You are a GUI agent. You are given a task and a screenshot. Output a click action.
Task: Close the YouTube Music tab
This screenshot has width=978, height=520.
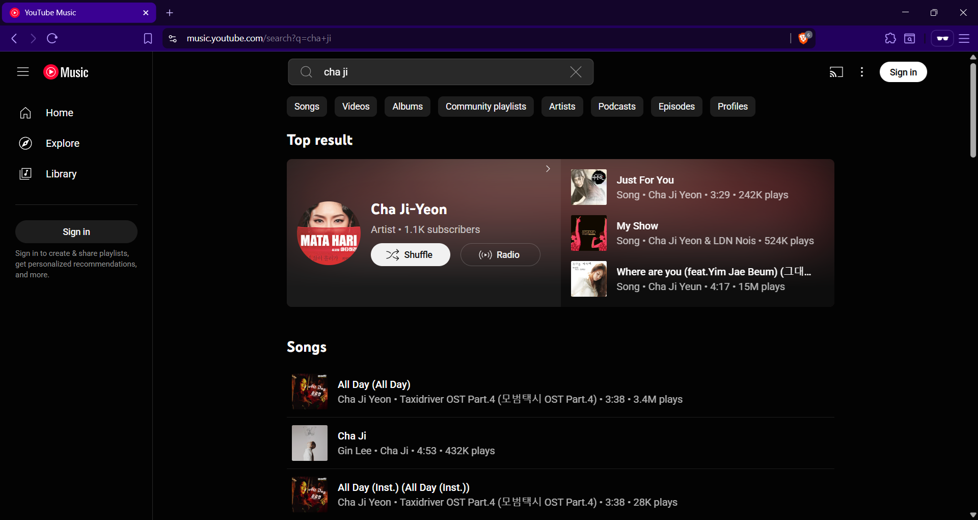146,13
